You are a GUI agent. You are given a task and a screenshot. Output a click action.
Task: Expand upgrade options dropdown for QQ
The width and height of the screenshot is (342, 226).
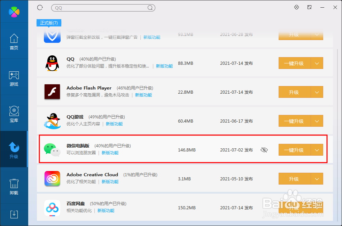(317, 63)
